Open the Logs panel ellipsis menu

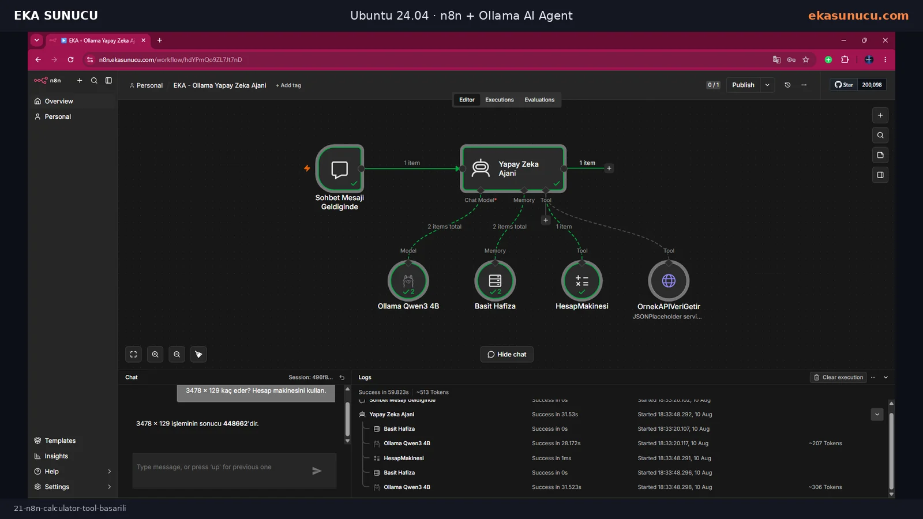pos(873,378)
